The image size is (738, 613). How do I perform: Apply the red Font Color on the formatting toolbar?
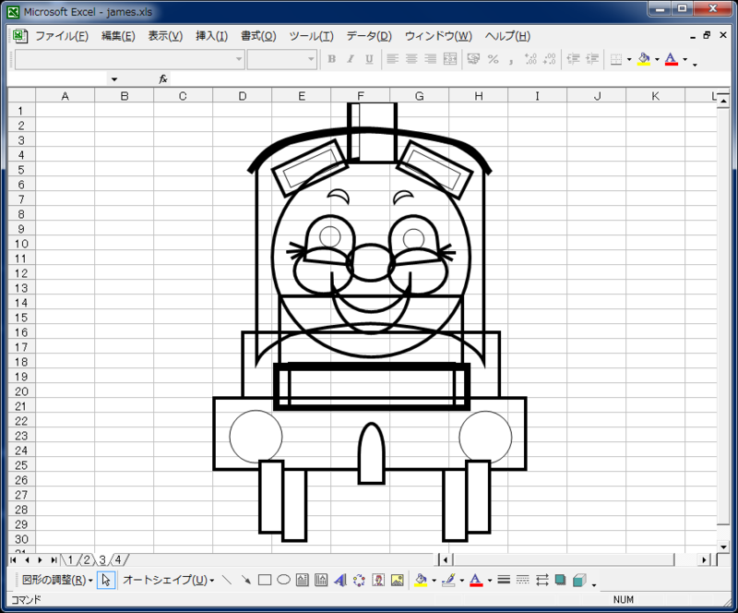[672, 59]
